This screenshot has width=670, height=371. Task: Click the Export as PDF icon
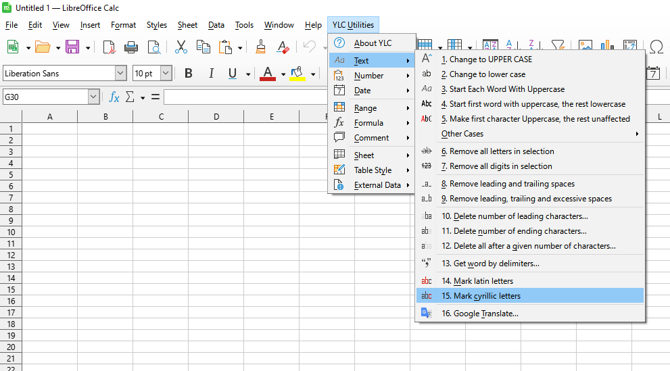point(109,47)
